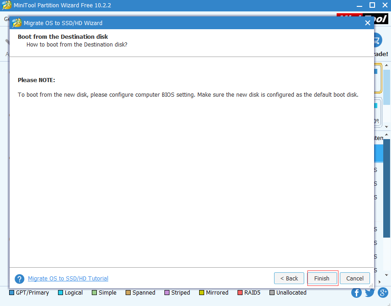Click the horizontal scroll right arrow

tap(380, 282)
